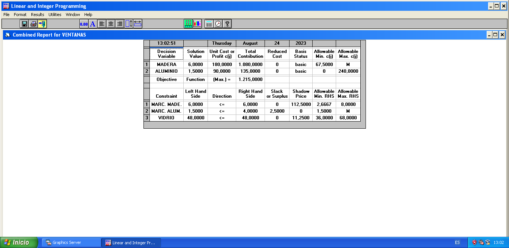Align cell contents to the right

tap(119, 23)
